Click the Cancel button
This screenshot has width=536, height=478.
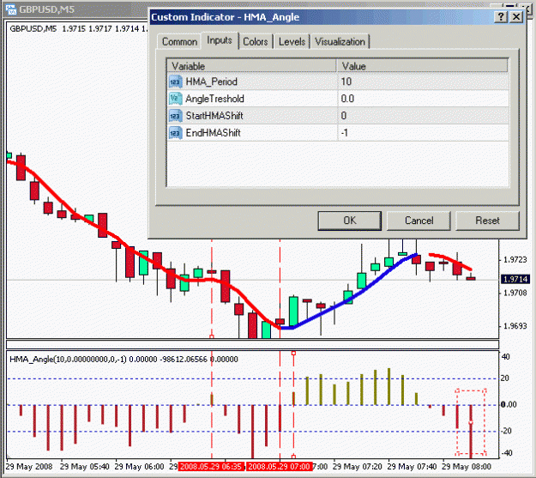tap(419, 221)
